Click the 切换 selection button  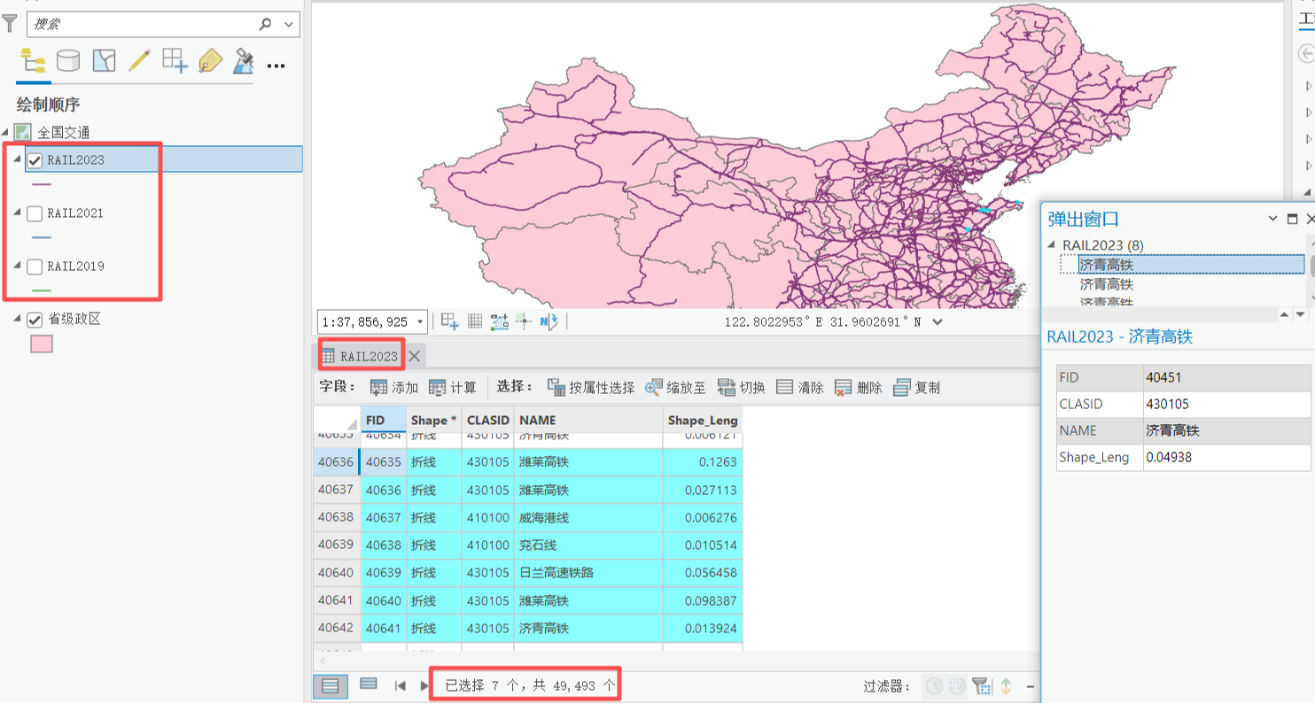click(741, 388)
